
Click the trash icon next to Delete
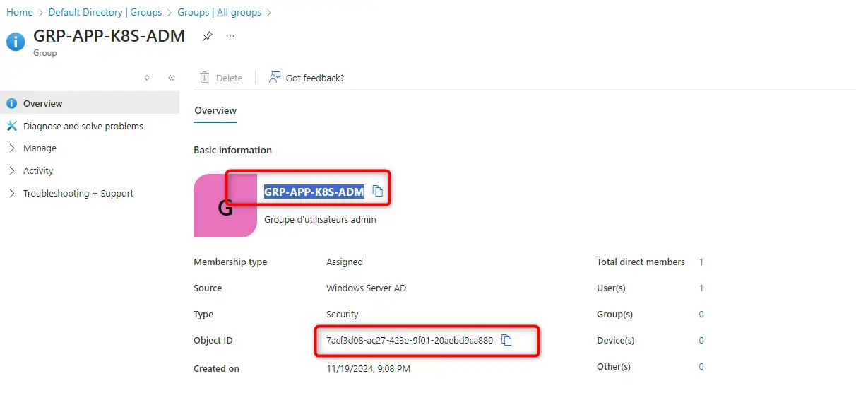[x=205, y=78]
